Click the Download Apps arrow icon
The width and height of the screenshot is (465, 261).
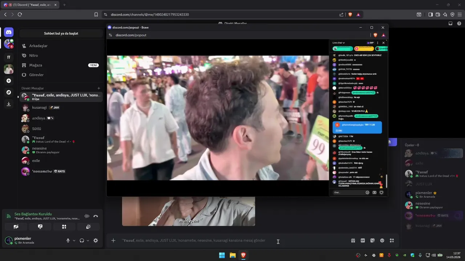pyautogui.click(x=9, y=104)
